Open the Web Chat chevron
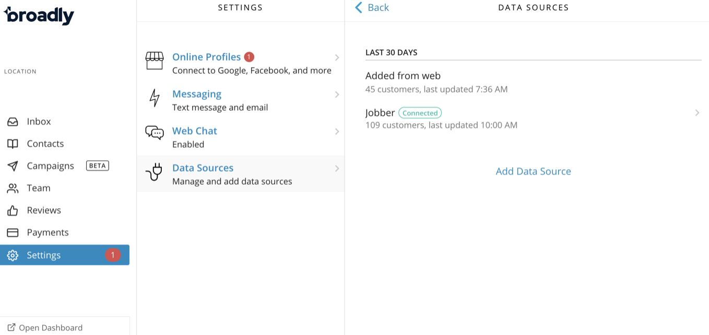Viewport: 709px width, 335px height. [337, 131]
